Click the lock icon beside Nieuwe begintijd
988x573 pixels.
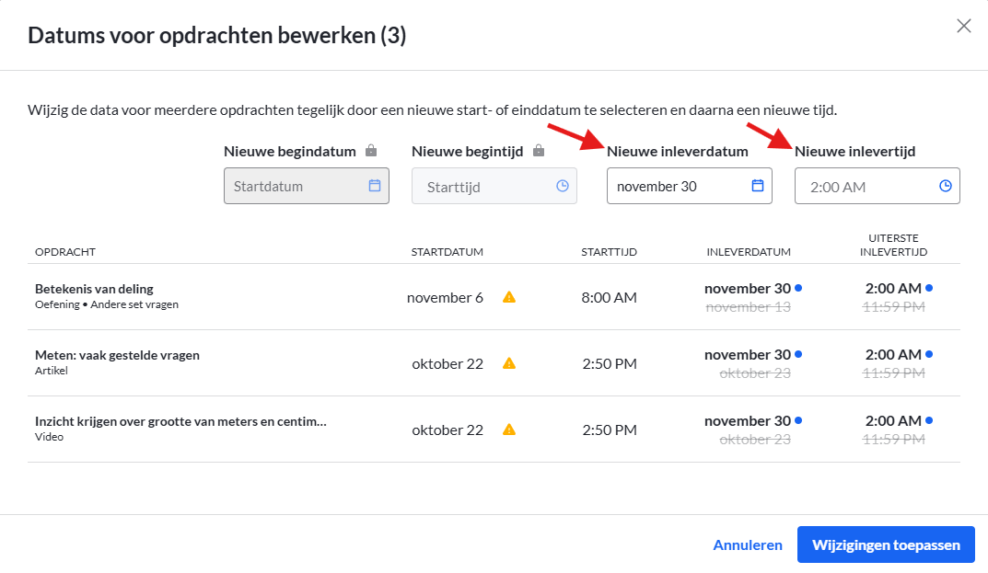[x=538, y=151]
